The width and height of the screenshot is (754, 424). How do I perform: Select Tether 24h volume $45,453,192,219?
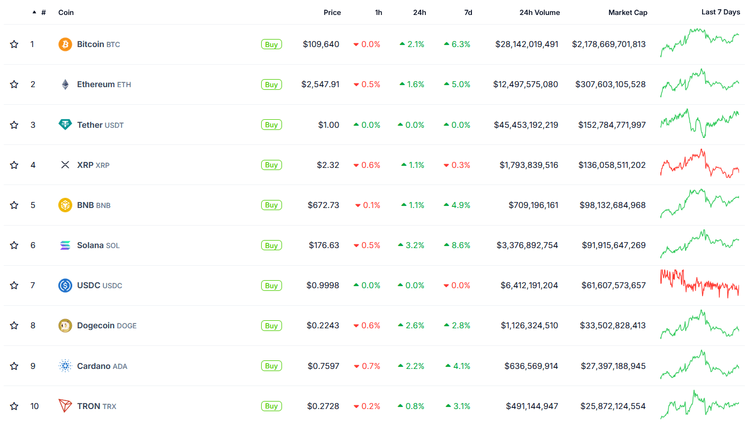tap(526, 125)
